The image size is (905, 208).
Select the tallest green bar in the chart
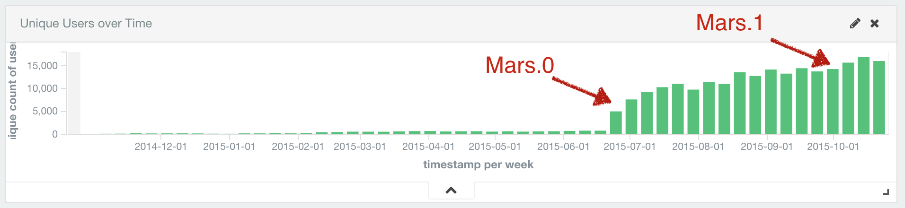863,95
